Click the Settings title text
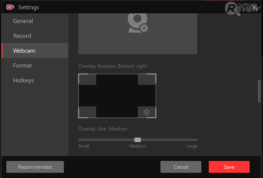 click(29, 7)
